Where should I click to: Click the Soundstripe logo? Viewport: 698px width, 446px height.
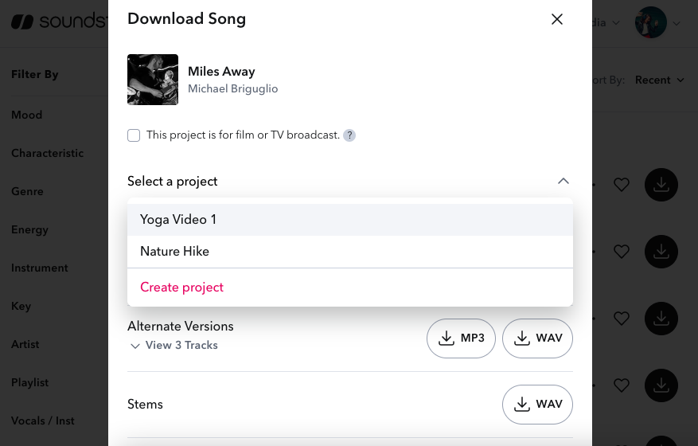(56, 22)
